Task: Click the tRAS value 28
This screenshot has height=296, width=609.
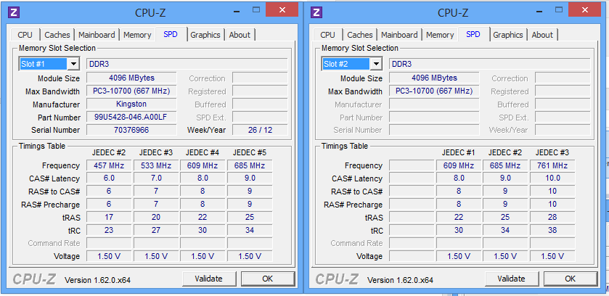Action: point(552,217)
